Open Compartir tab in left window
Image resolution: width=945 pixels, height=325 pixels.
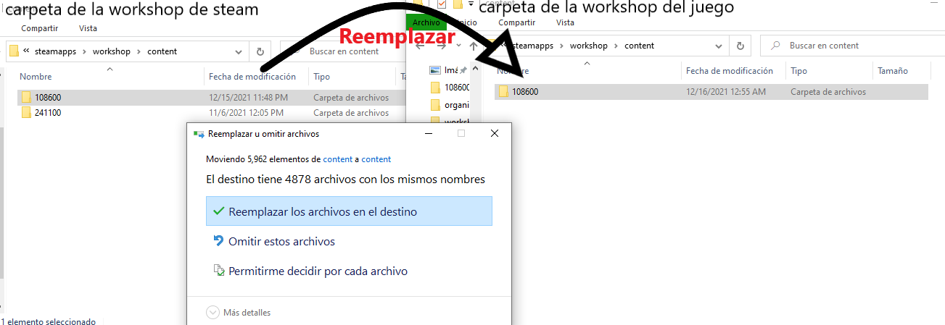click(40, 28)
